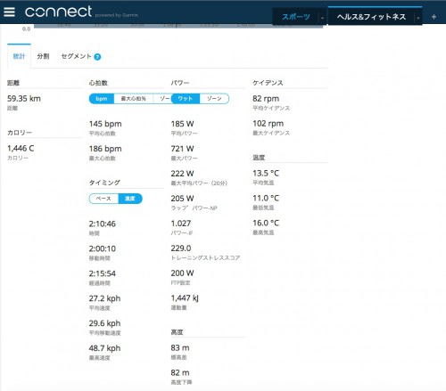The image size is (446, 391).
Task: Toggle heart rate display to zones
Action: point(162,99)
